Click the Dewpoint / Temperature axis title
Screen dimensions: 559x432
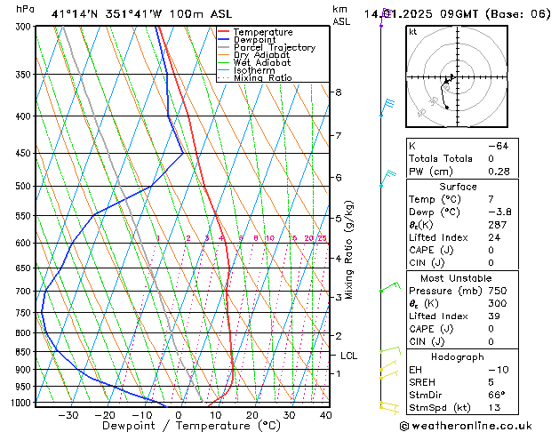click(179, 426)
